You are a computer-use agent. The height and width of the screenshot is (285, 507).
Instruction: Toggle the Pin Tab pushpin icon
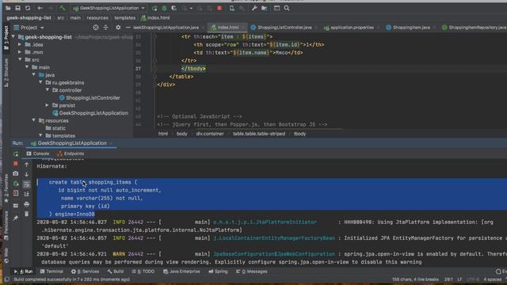[x=16, y=218]
